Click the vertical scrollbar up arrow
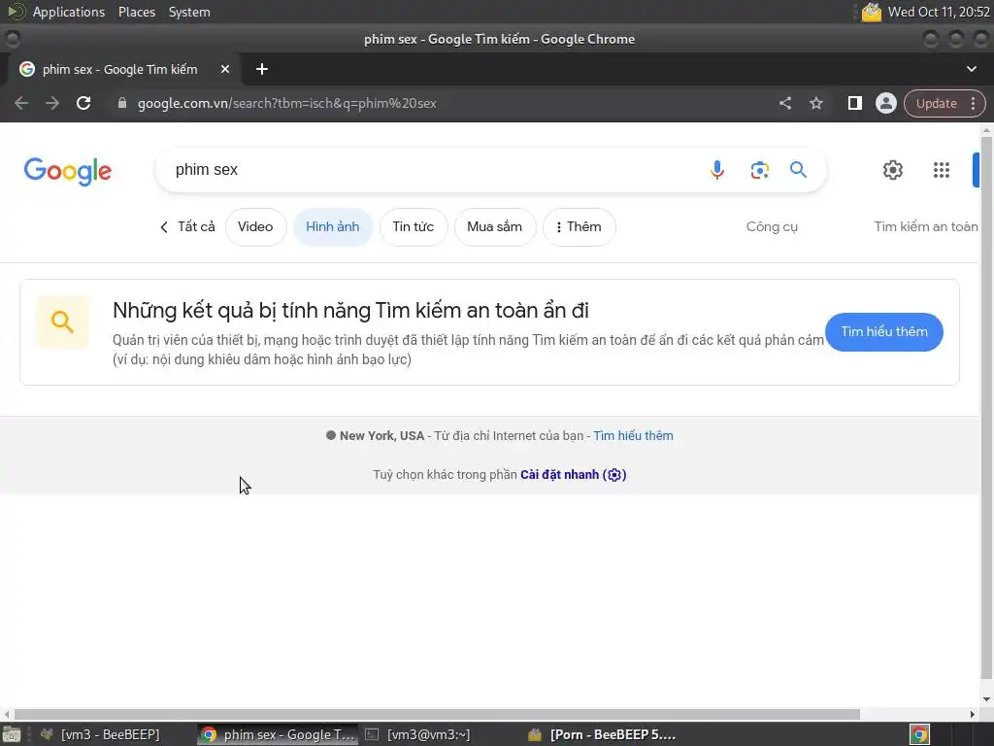This screenshot has width=994, height=746. (986, 130)
